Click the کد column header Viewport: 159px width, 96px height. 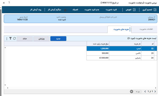coord(148,44)
